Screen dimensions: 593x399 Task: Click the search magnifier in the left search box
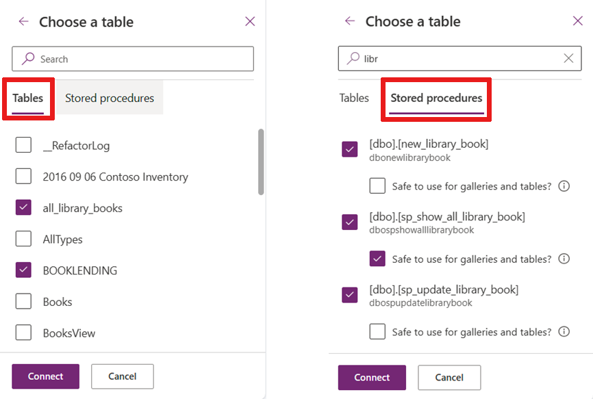pos(27,59)
